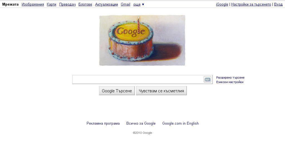Click 'Чувствам се късметлия' button
This screenshot has width=285, height=145.
(161, 91)
